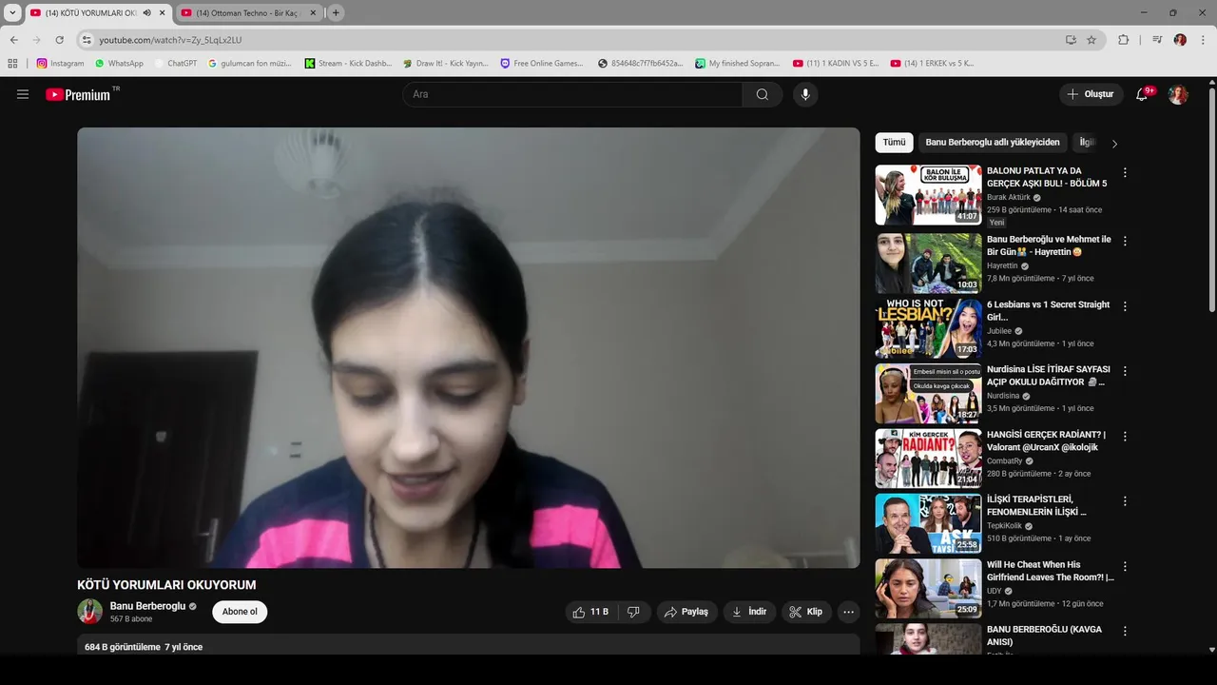Image resolution: width=1217 pixels, height=685 pixels.
Task: Open Chrome media control icon
Action: [x=1157, y=40]
